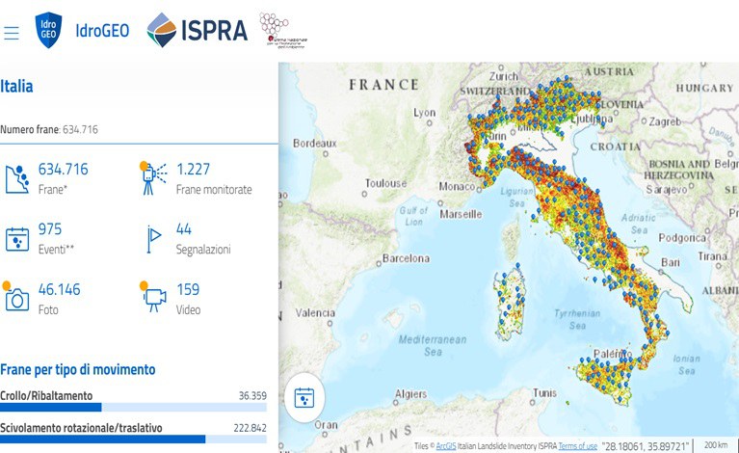Click the 634.716 Frane count
The width and height of the screenshot is (739, 453).
(63, 170)
